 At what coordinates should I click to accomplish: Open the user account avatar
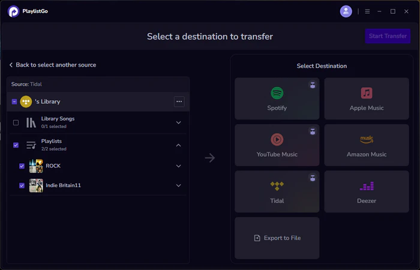(x=346, y=11)
